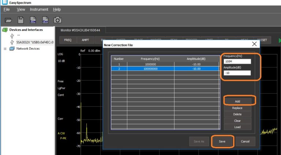
Task: Click the Cancel button
Action: tap(245, 141)
